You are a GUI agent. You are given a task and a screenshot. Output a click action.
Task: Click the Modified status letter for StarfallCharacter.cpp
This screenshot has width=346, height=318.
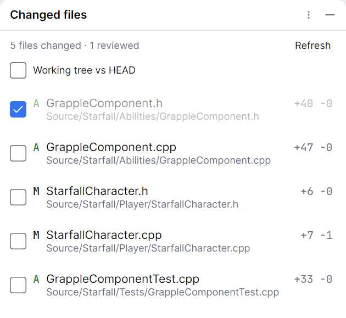click(x=36, y=235)
